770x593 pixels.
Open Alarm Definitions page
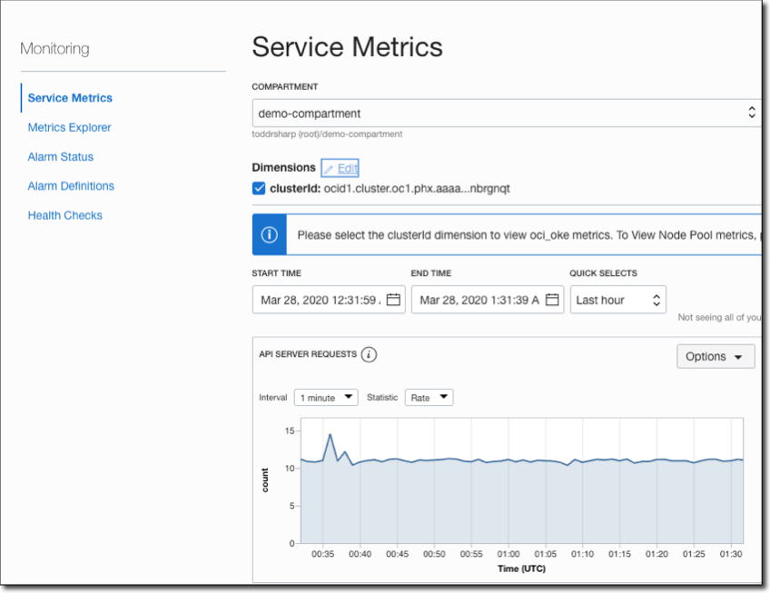[71, 186]
